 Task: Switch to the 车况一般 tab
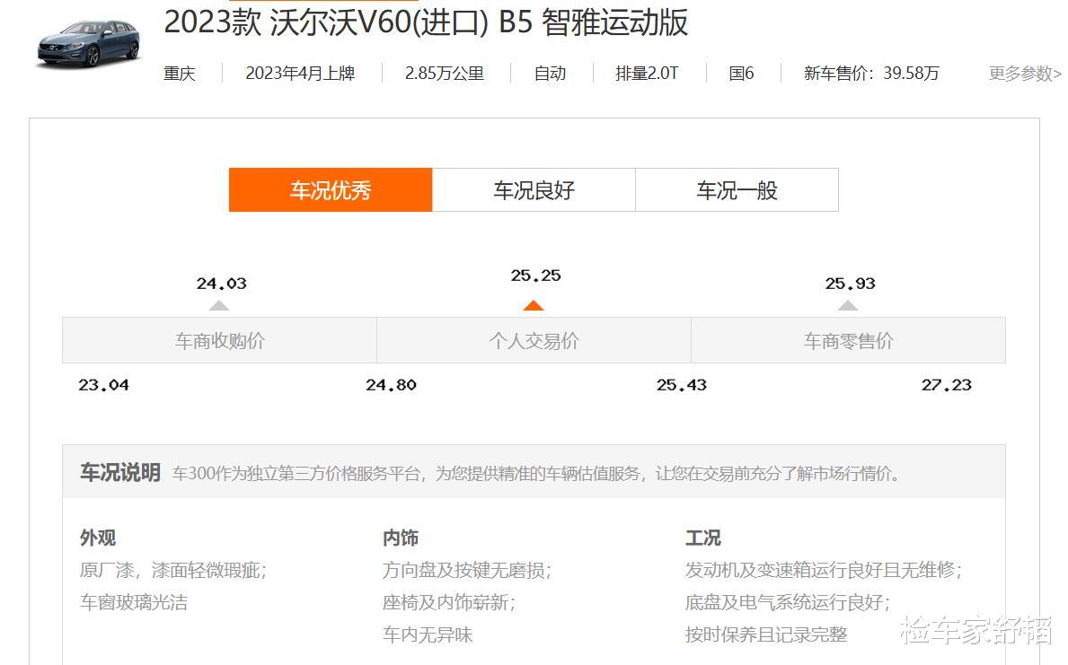pyautogui.click(x=737, y=190)
